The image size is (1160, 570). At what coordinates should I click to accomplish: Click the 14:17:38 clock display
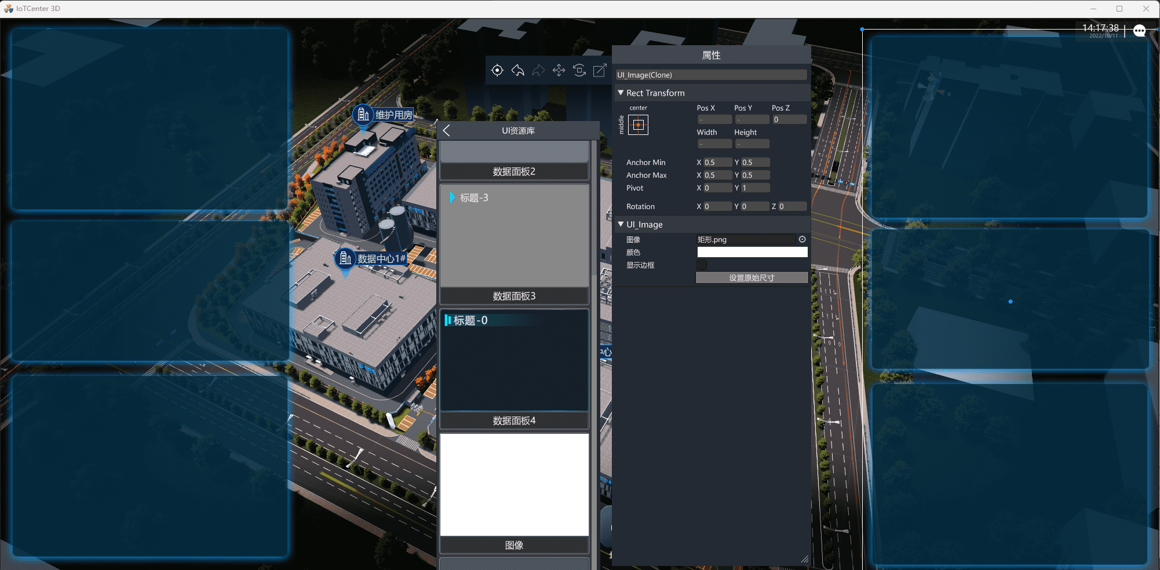[1100, 28]
